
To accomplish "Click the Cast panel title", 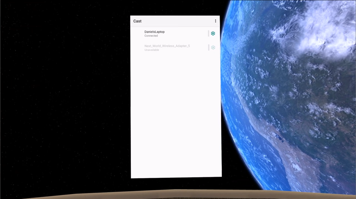I will [137, 21].
